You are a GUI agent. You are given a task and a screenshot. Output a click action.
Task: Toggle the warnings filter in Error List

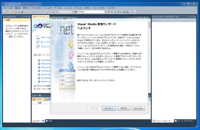point(47,99)
